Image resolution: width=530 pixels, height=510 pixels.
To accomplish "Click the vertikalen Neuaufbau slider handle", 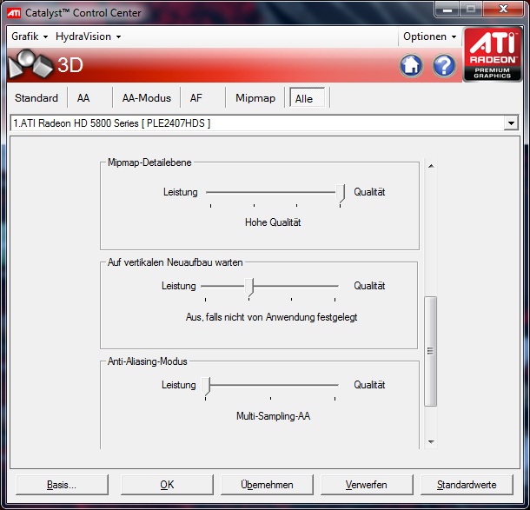I will tap(249, 288).
